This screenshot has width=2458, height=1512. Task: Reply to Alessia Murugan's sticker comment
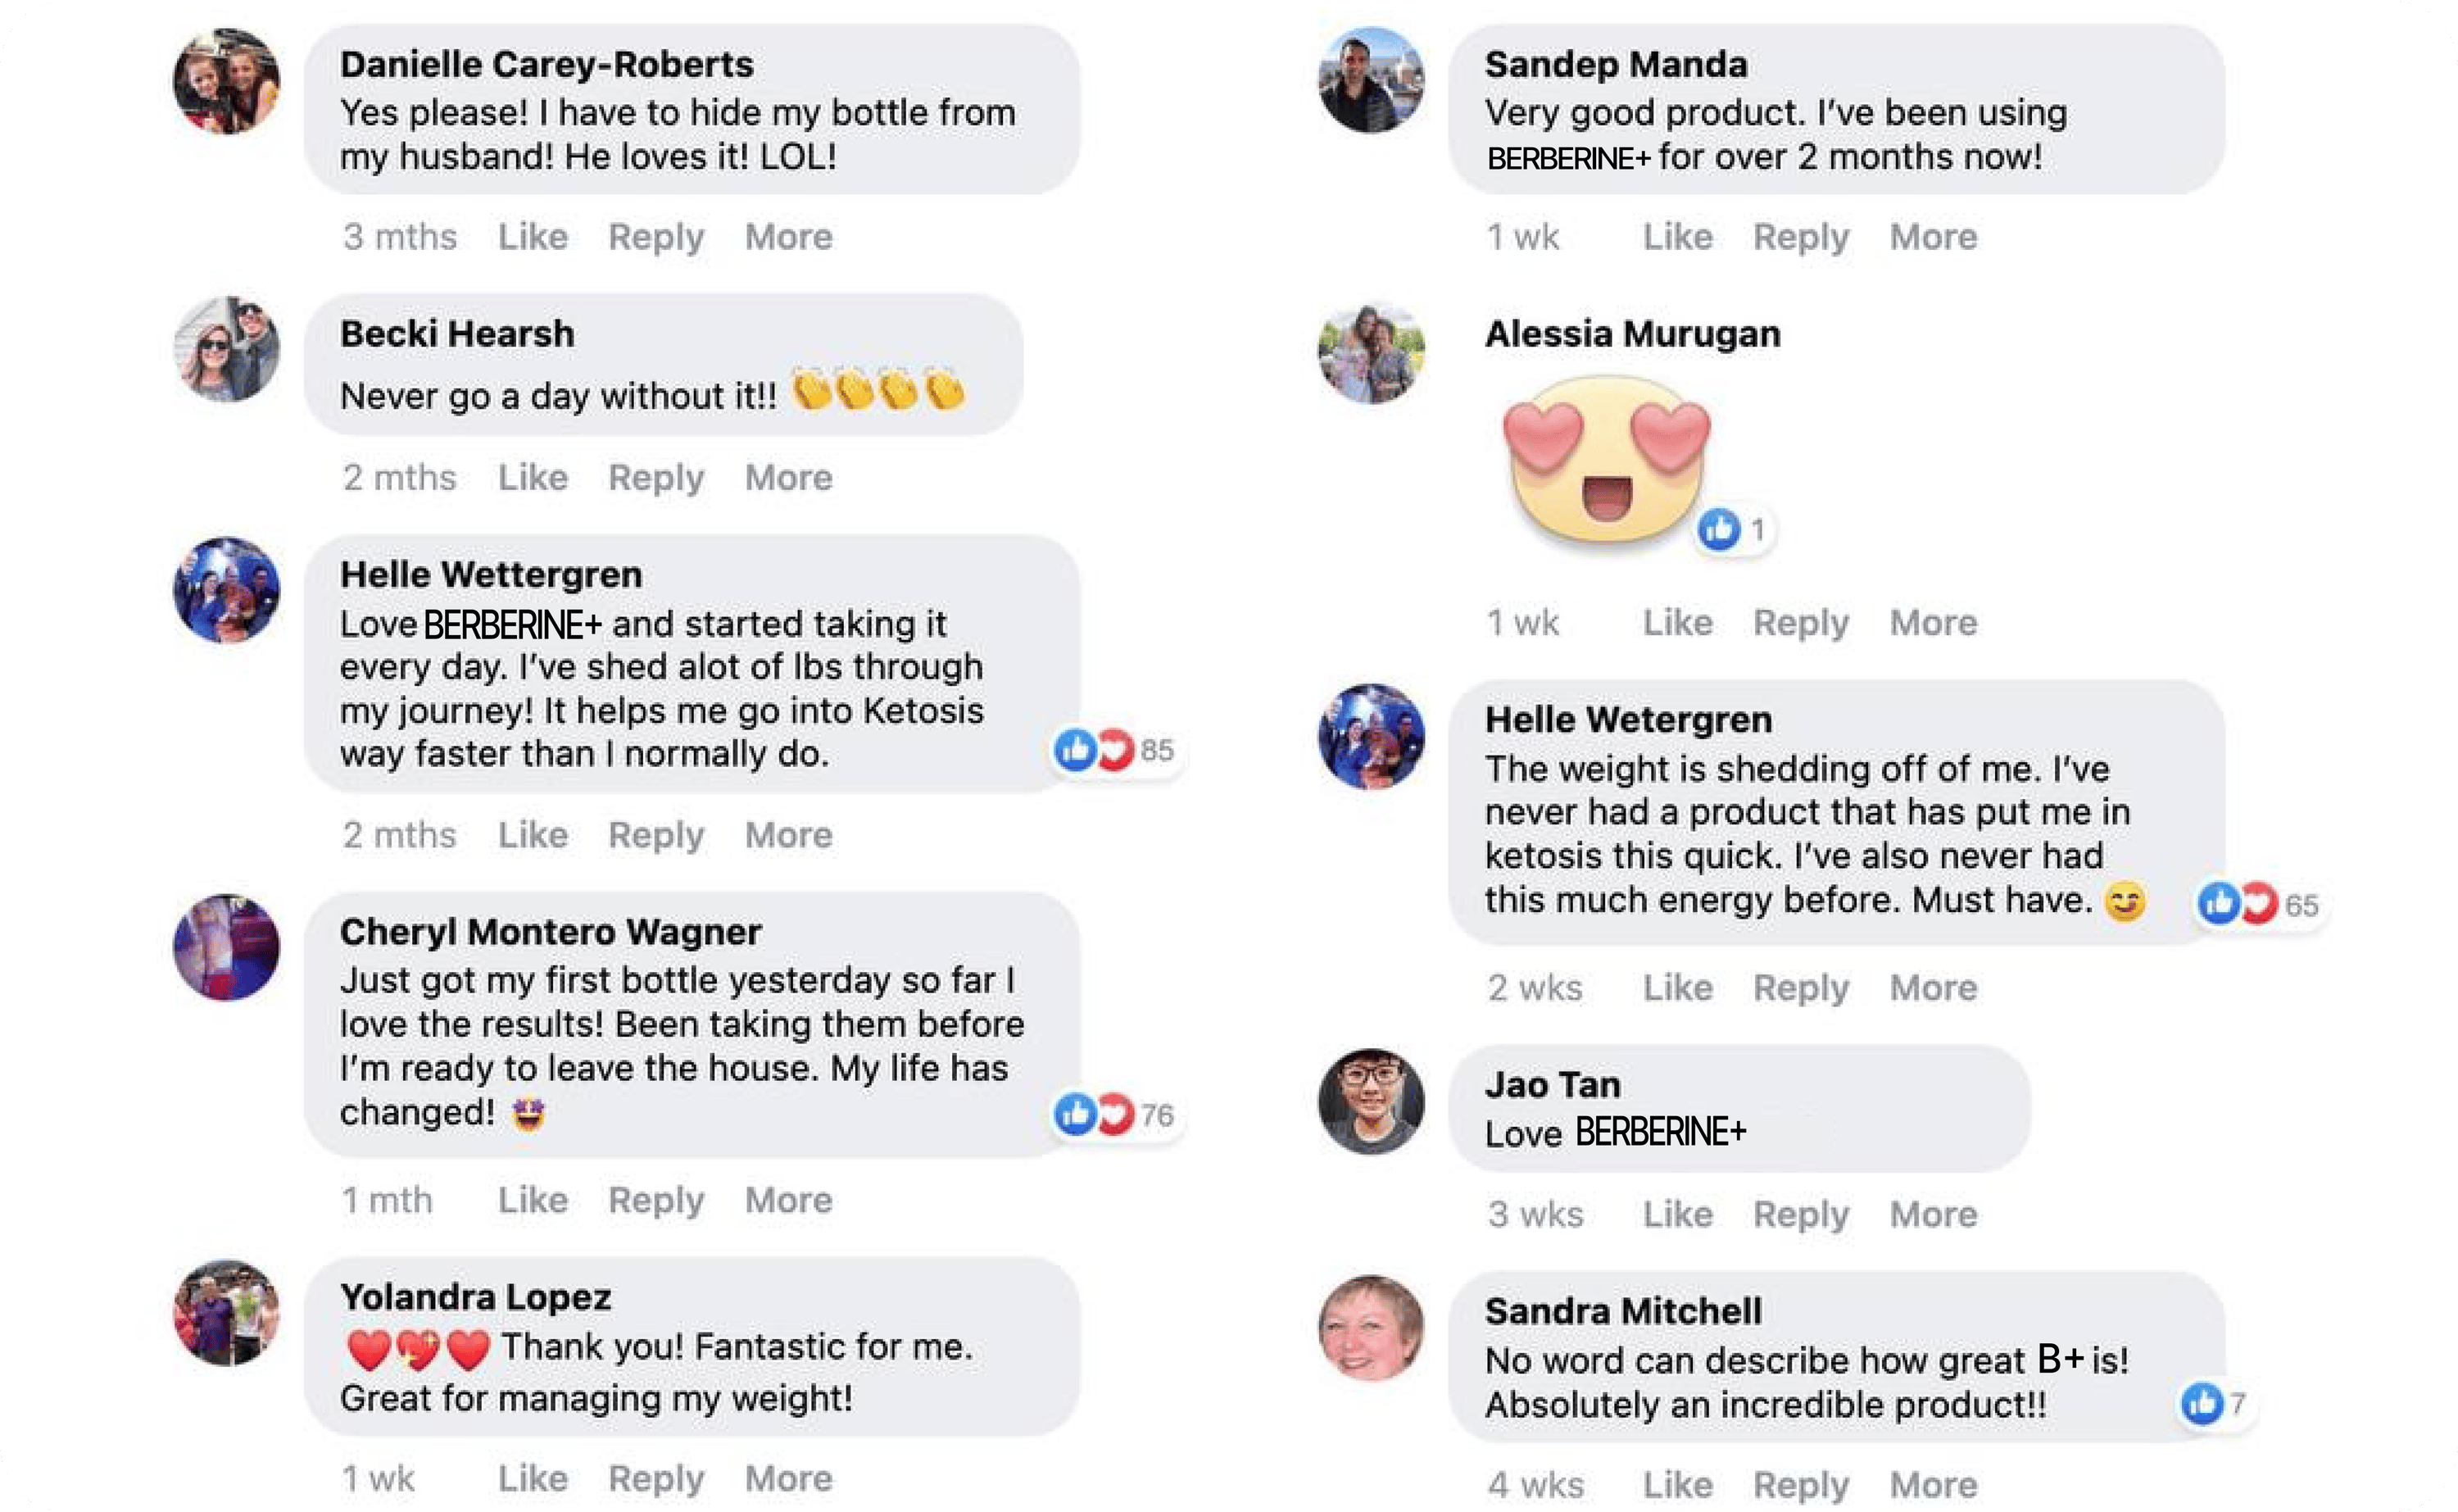pyautogui.click(x=1801, y=623)
